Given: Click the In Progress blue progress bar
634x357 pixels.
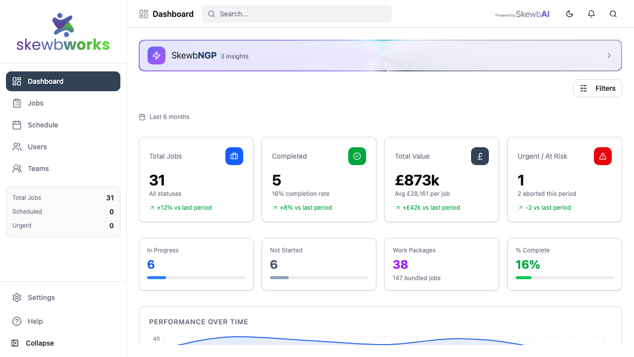Looking at the screenshot, I should 196,278.
